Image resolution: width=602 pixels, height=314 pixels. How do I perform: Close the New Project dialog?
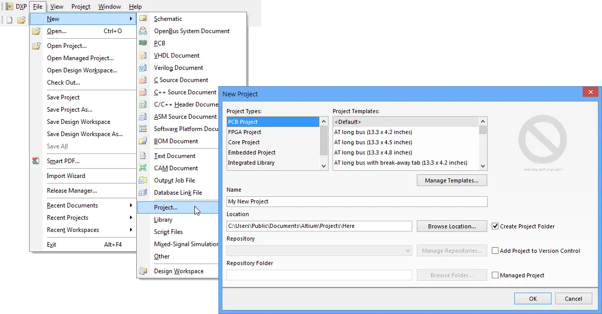coord(590,92)
